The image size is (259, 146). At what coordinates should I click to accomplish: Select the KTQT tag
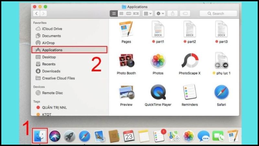[44, 115]
